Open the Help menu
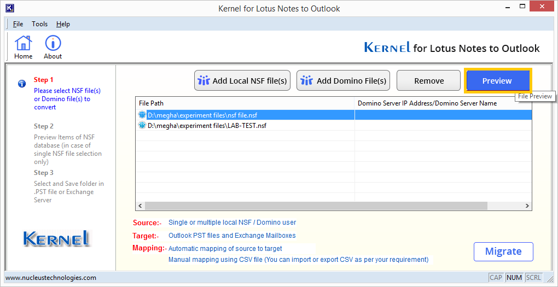Viewport: 558px width, 287px height. (63, 24)
